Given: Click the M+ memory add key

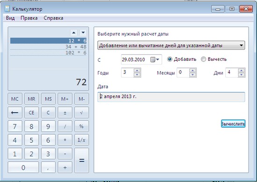Looking at the screenshot, I should click(65, 99).
